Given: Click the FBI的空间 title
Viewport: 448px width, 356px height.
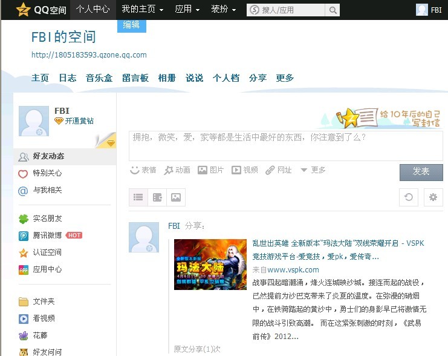Looking at the screenshot, I should tap(63, 37).
